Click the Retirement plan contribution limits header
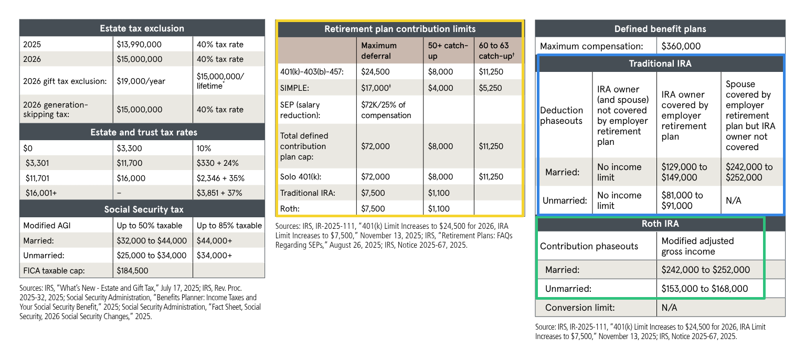The width and height of the screenshot is (805, 359). pos(400,29)
